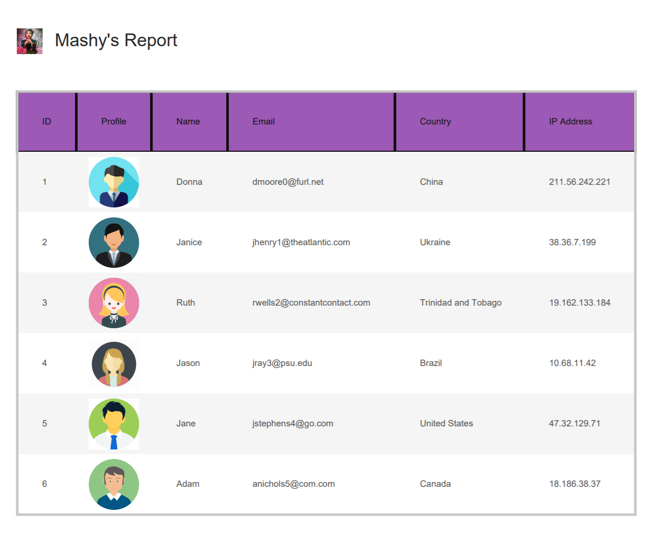Click email jstephens4@go.com
This screenshot has height=533, width=666.
293,424
